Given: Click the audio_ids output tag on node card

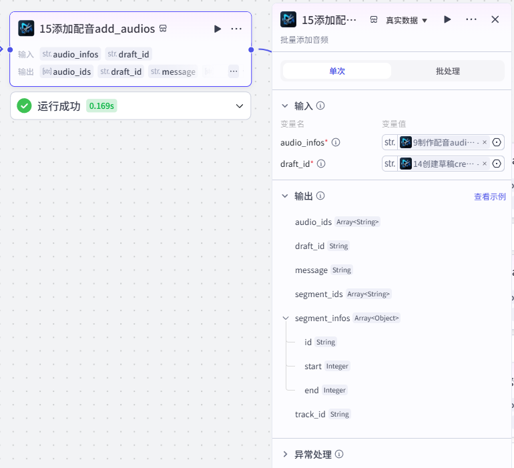Looking at the screenshot, I should point(67,71).
